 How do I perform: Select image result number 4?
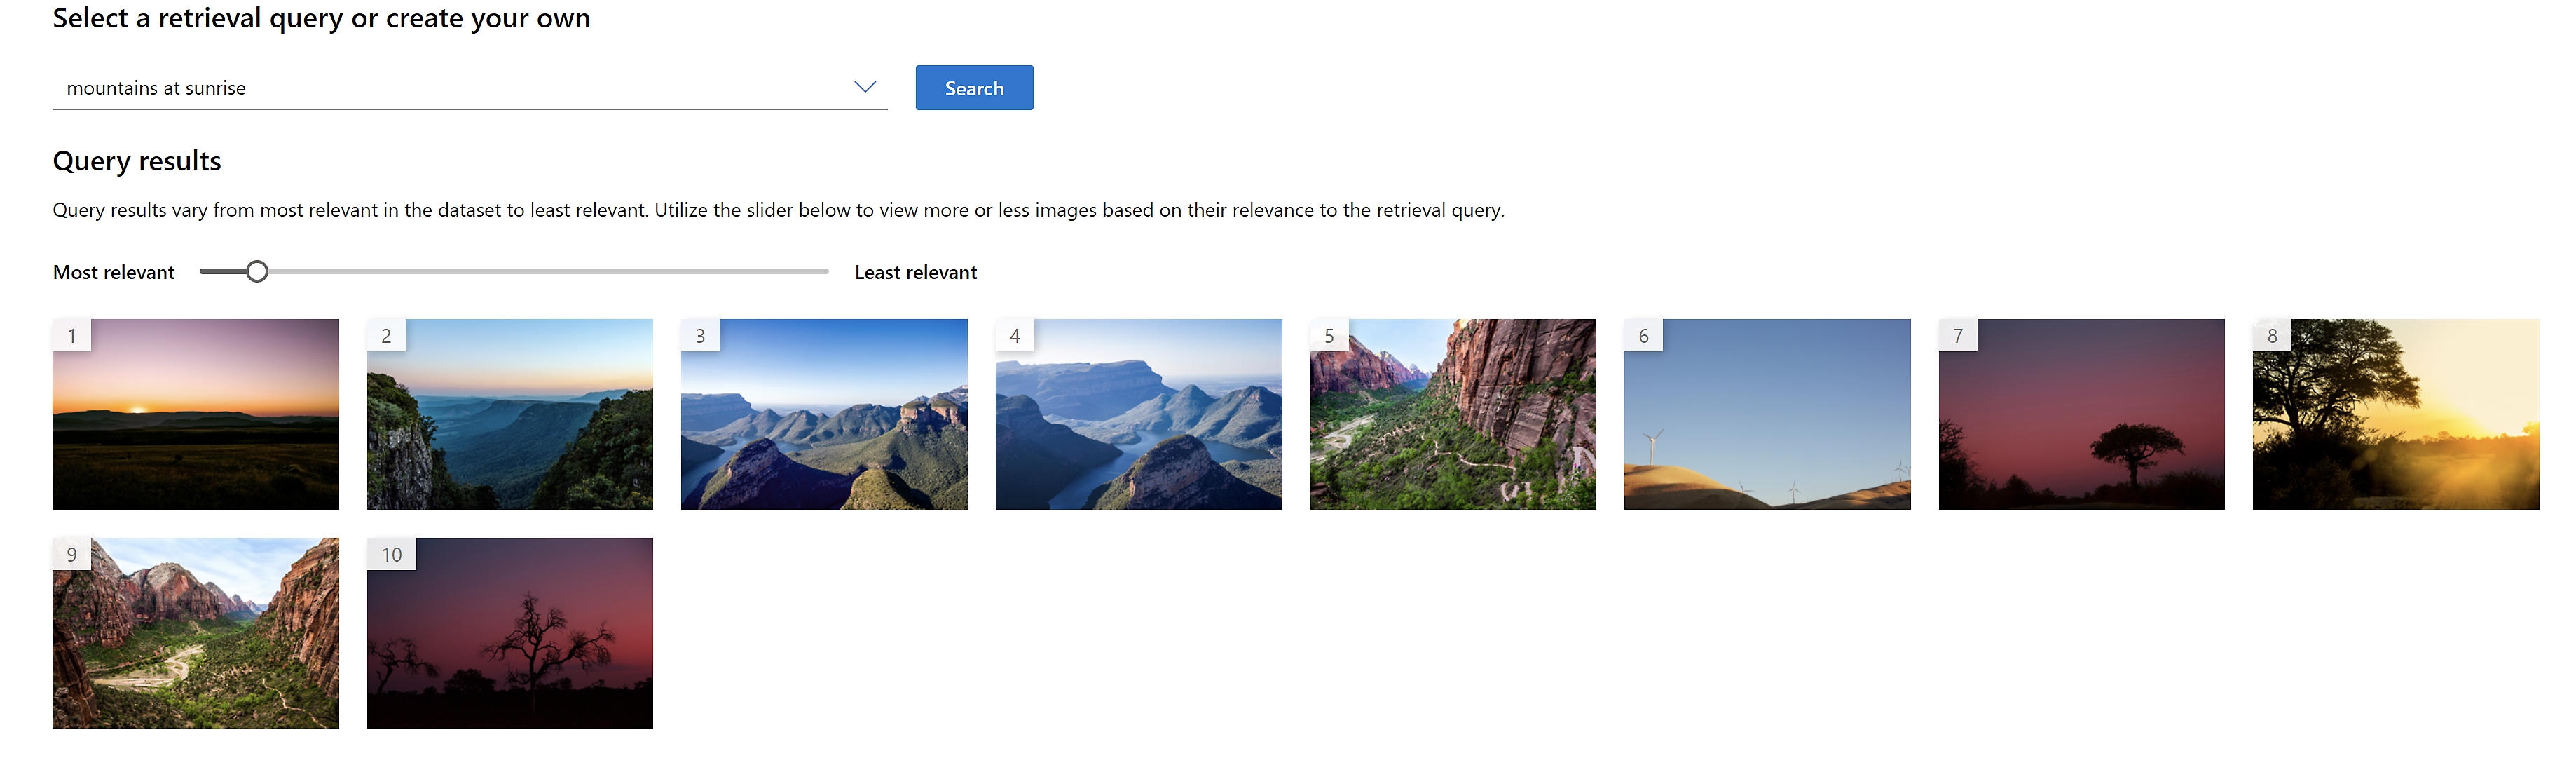[x=1139, y=414]
